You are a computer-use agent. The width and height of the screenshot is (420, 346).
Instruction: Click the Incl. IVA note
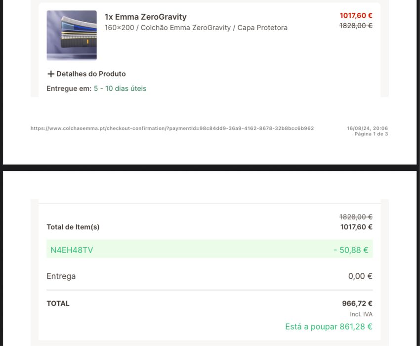coord(361,314)
